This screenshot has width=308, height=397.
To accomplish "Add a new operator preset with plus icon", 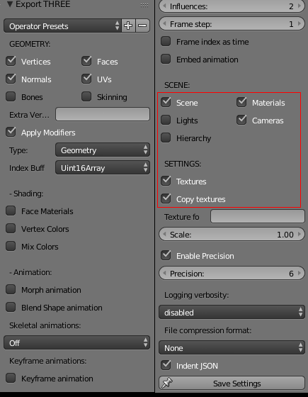I will point(128,26).
